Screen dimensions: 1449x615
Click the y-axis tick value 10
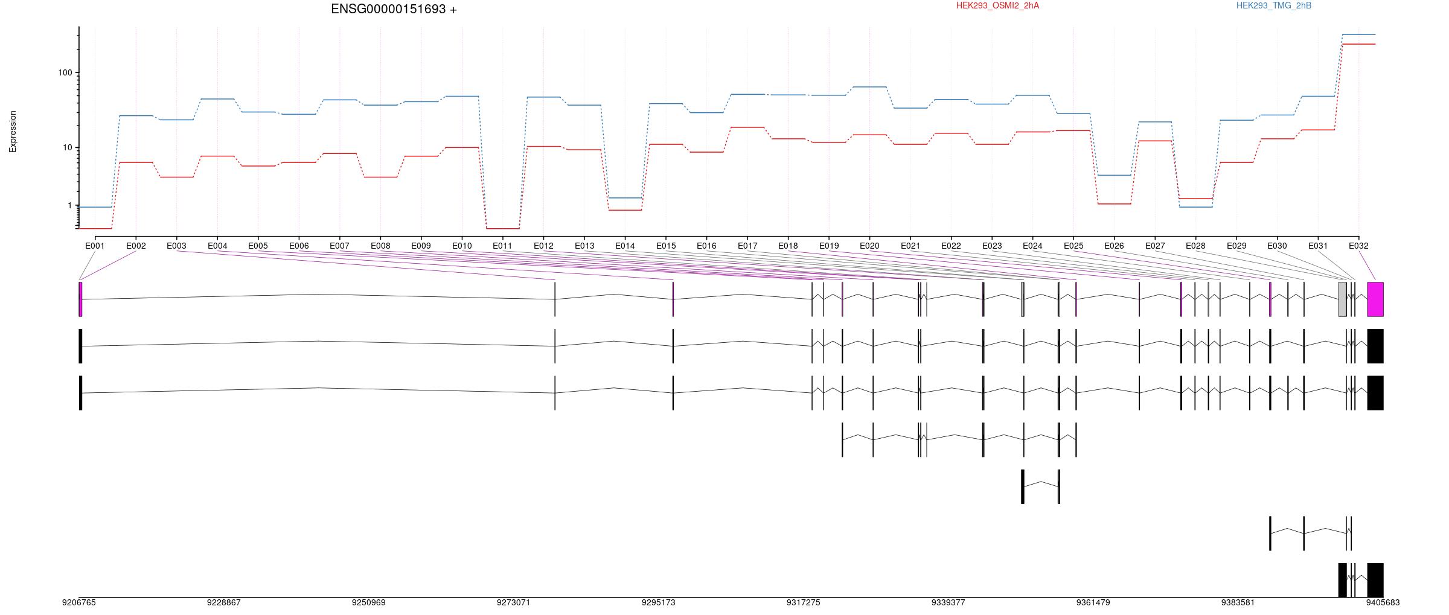[67, 147]
